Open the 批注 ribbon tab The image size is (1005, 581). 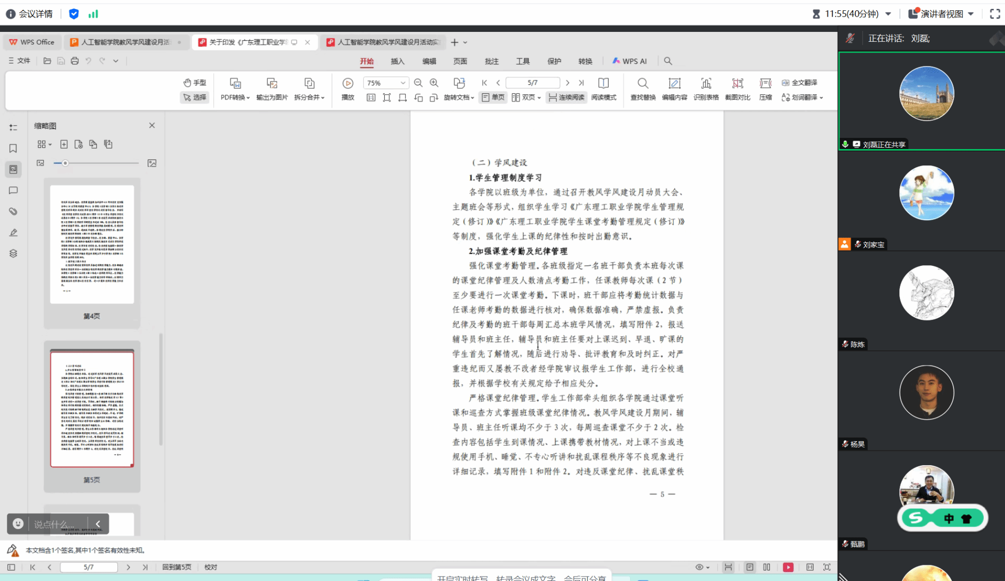[x=492, y=61]
